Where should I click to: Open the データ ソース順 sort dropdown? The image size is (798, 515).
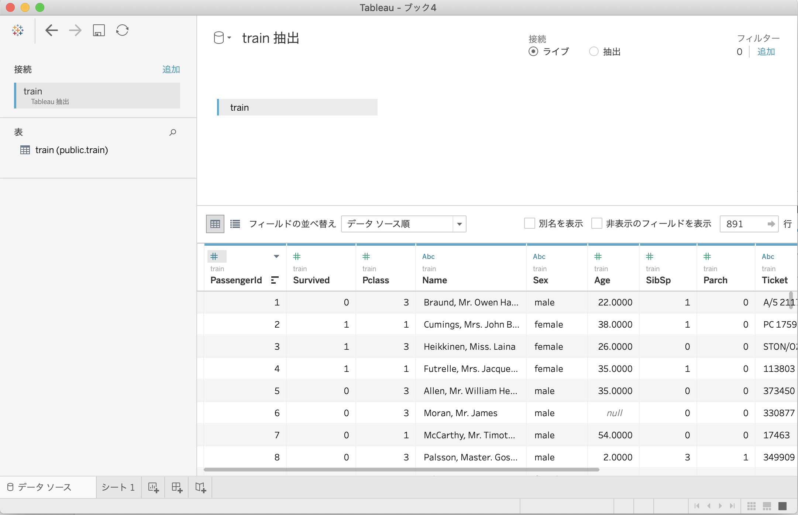[x=459, y=224]
